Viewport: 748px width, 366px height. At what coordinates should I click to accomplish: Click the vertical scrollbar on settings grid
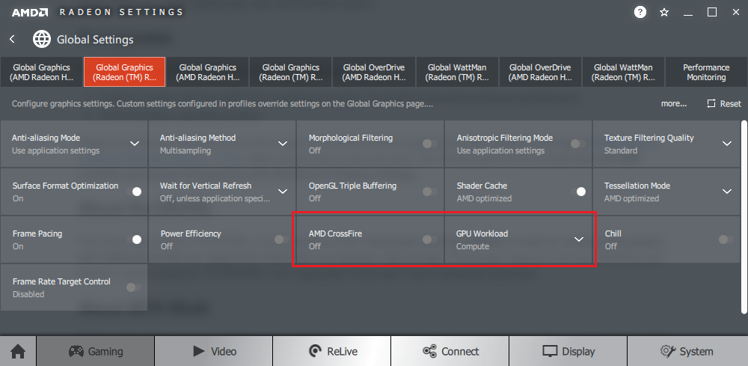[744, 217]
